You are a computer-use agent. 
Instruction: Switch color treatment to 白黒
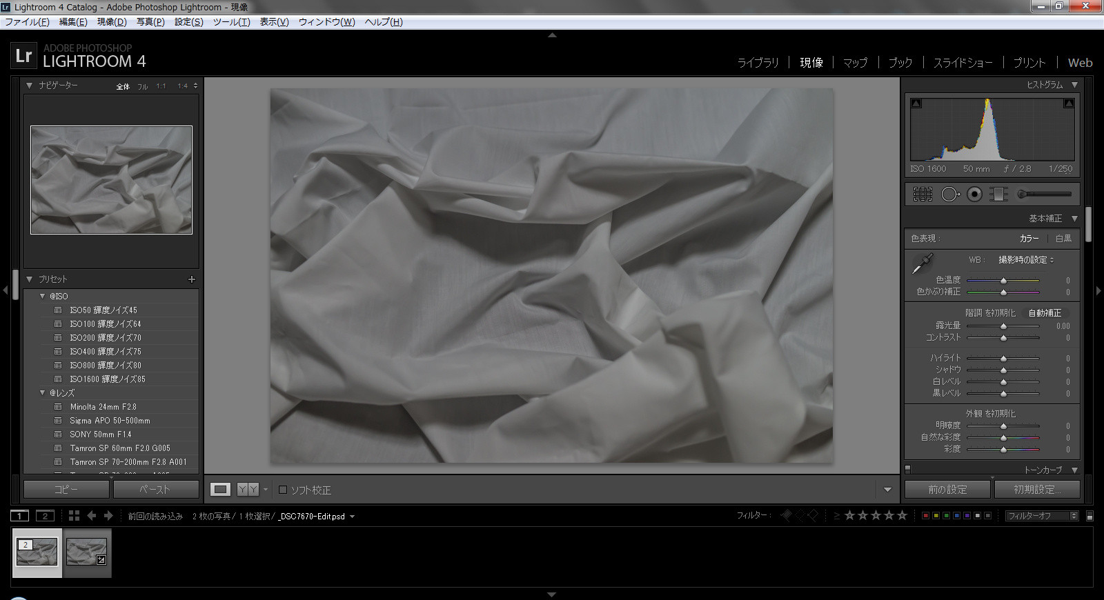1063,239
